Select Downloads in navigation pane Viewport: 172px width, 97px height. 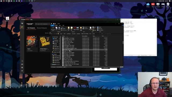pos(56,40)
